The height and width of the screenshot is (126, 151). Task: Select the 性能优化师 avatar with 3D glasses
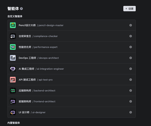(x=13, y=47)
